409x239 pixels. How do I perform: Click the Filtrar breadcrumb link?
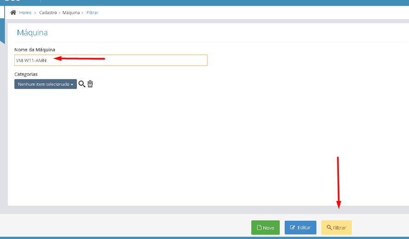tap(92, 12)
